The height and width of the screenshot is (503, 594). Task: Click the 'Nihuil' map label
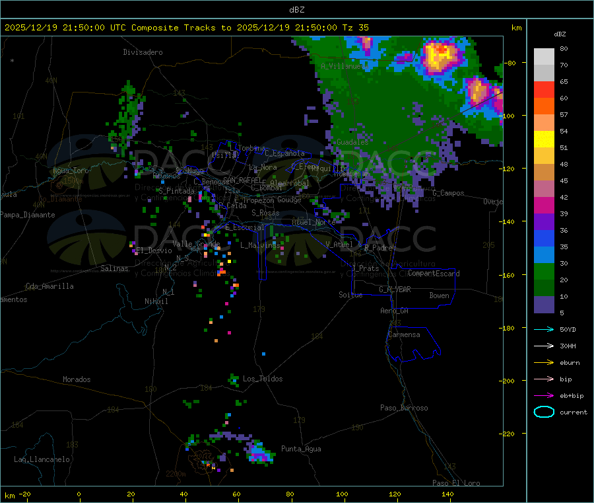[156, 301]
